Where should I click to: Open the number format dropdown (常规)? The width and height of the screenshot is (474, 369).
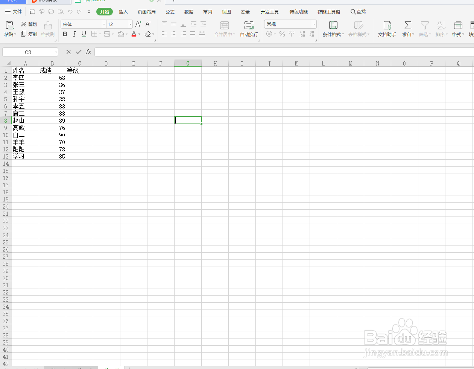tap(314, 24)
